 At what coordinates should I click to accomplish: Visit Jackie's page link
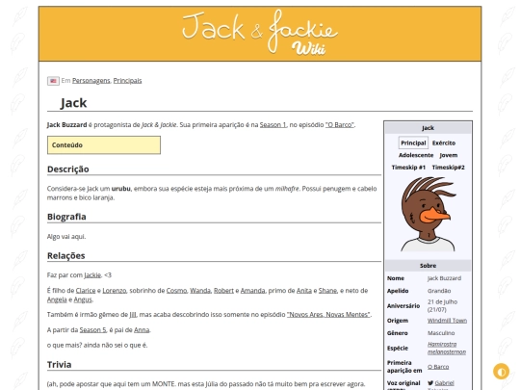(92, 275)
